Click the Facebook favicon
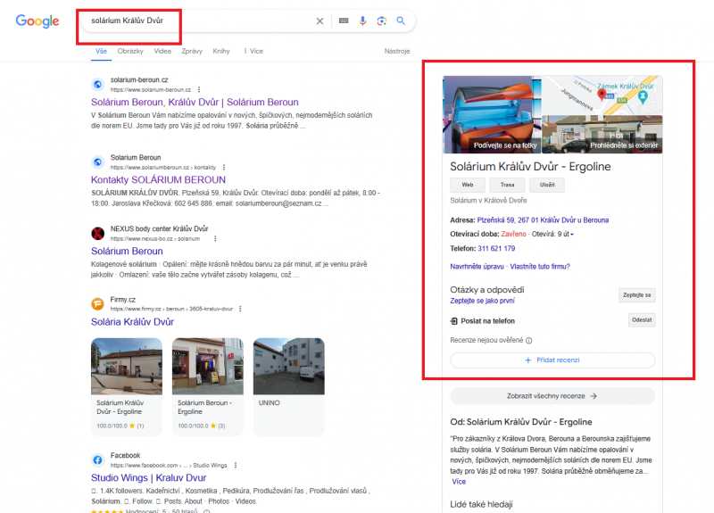 pyautogui.click(x=97, y=459)
